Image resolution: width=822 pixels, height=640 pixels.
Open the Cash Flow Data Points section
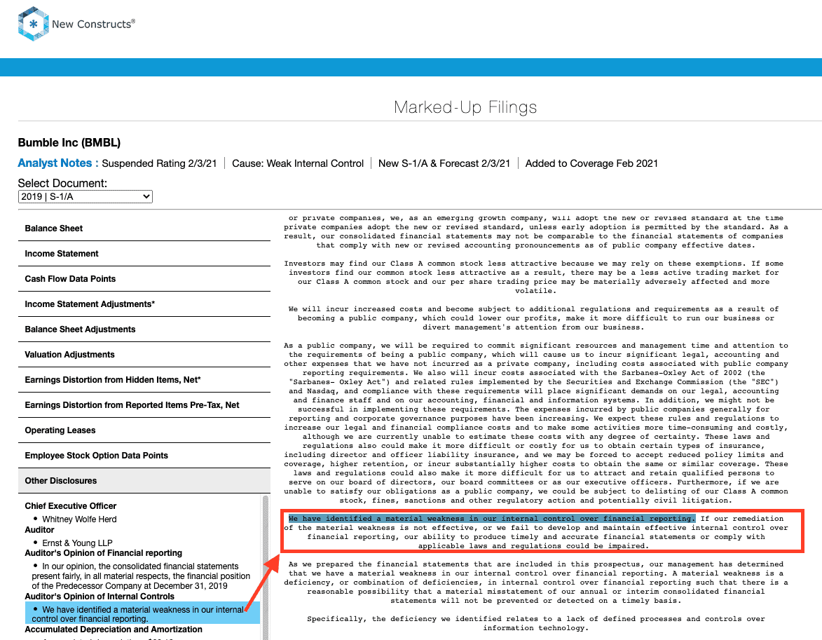[x=144, y=279]
